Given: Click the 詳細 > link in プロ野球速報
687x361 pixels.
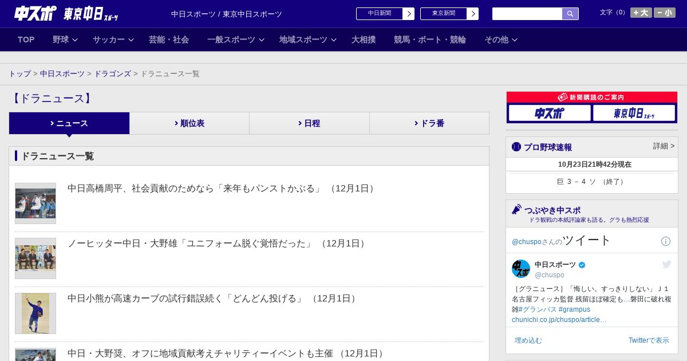Looking at the screenshot, I should pyautogui.click(x=664, y=146).
